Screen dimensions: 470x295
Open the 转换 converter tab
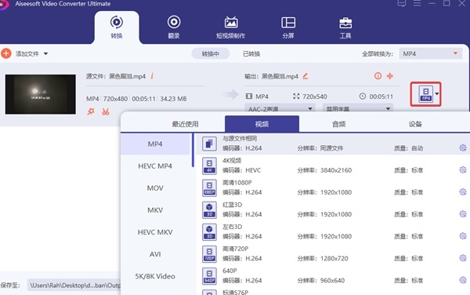[x=117, y=27]
